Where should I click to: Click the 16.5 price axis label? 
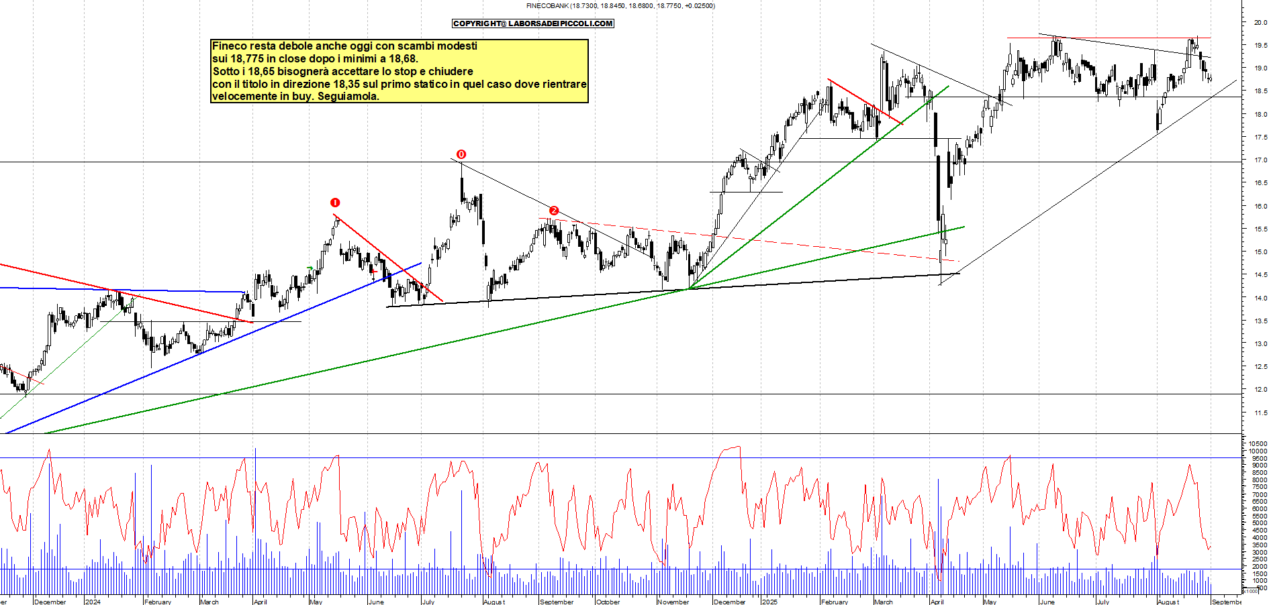1260,183
